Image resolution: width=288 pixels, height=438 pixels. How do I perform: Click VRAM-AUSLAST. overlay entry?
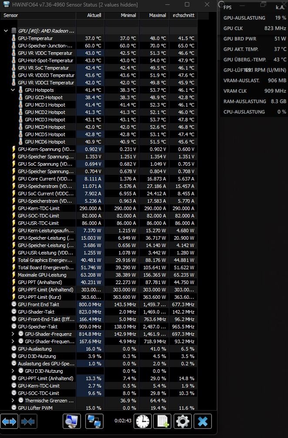(255, 80)
